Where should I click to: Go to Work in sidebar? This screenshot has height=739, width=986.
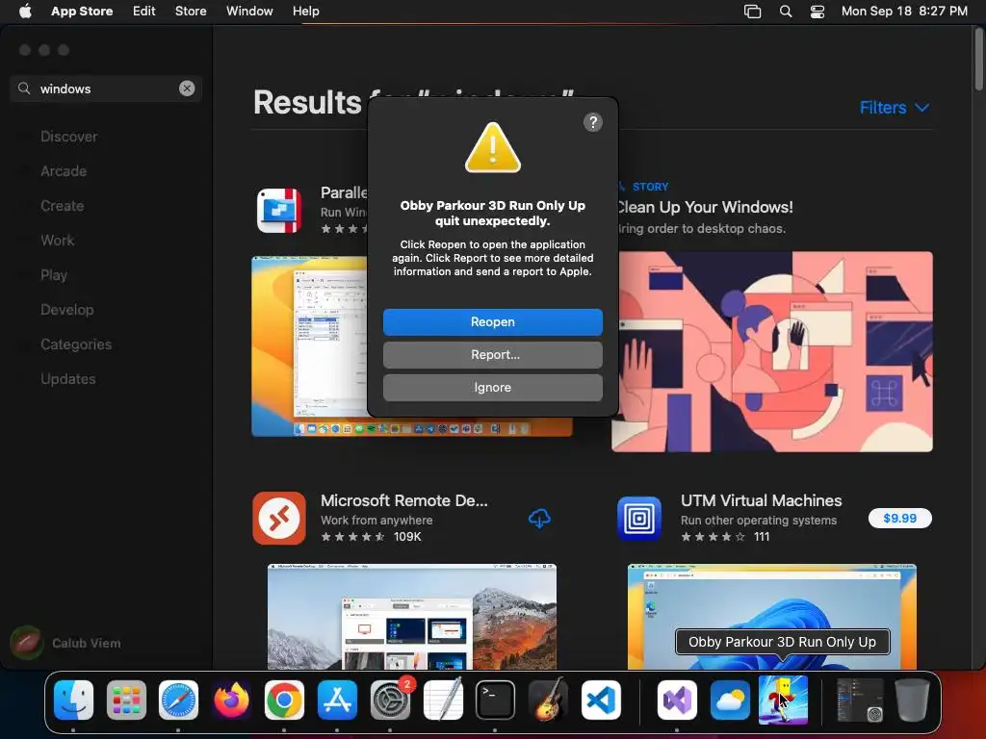click(x=57, y=240)
